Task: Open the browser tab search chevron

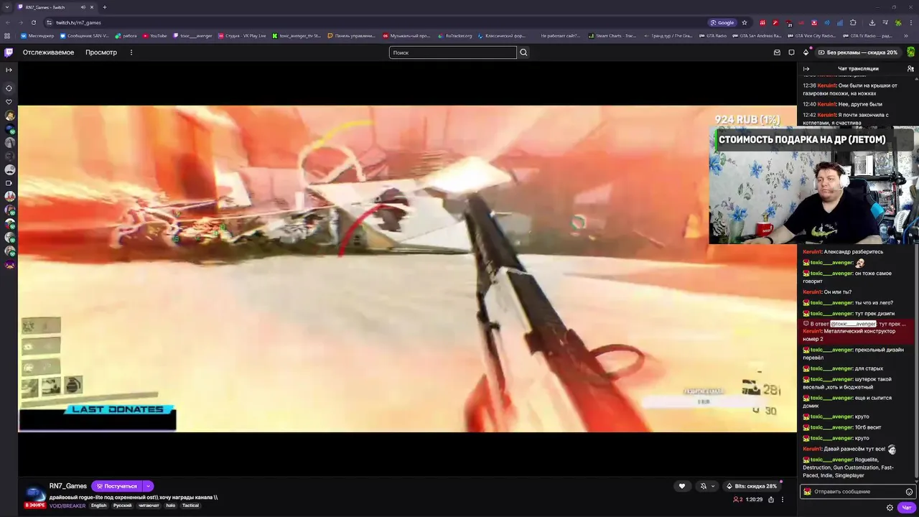Action: pos(6,7)
